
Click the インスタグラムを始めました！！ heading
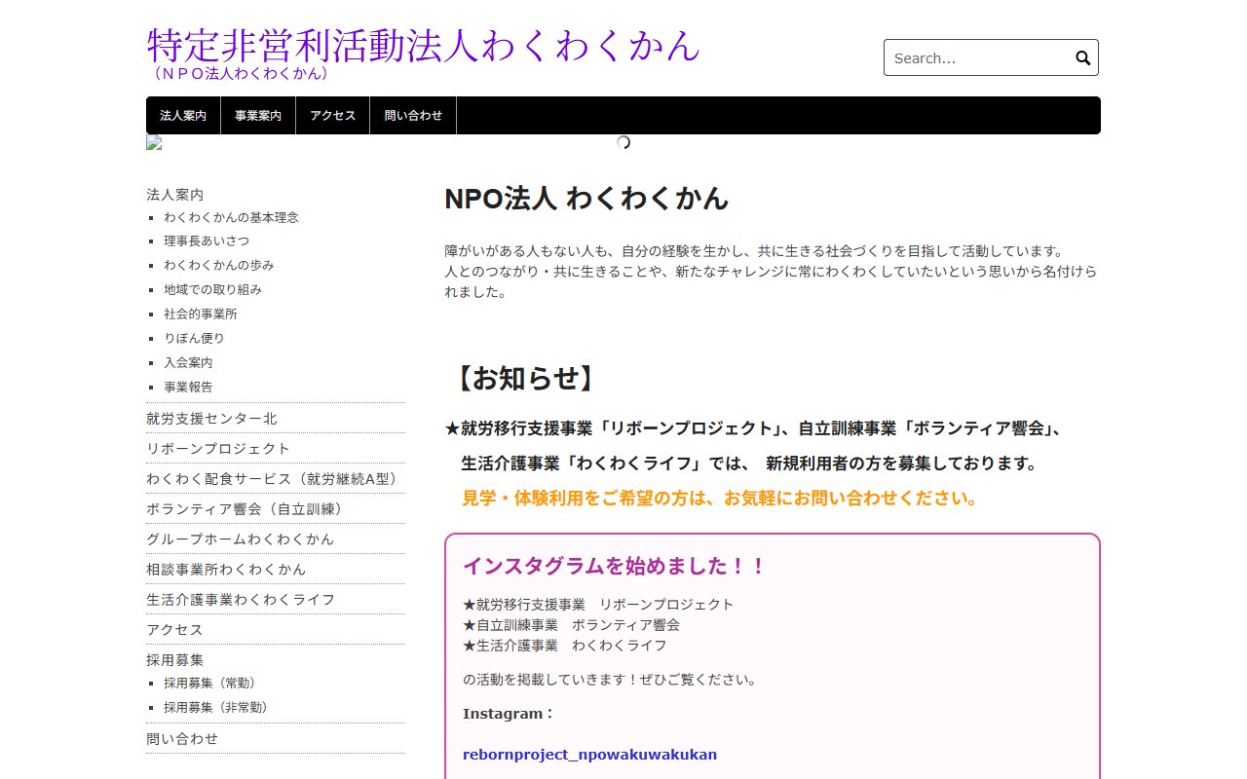click(615, 566)
